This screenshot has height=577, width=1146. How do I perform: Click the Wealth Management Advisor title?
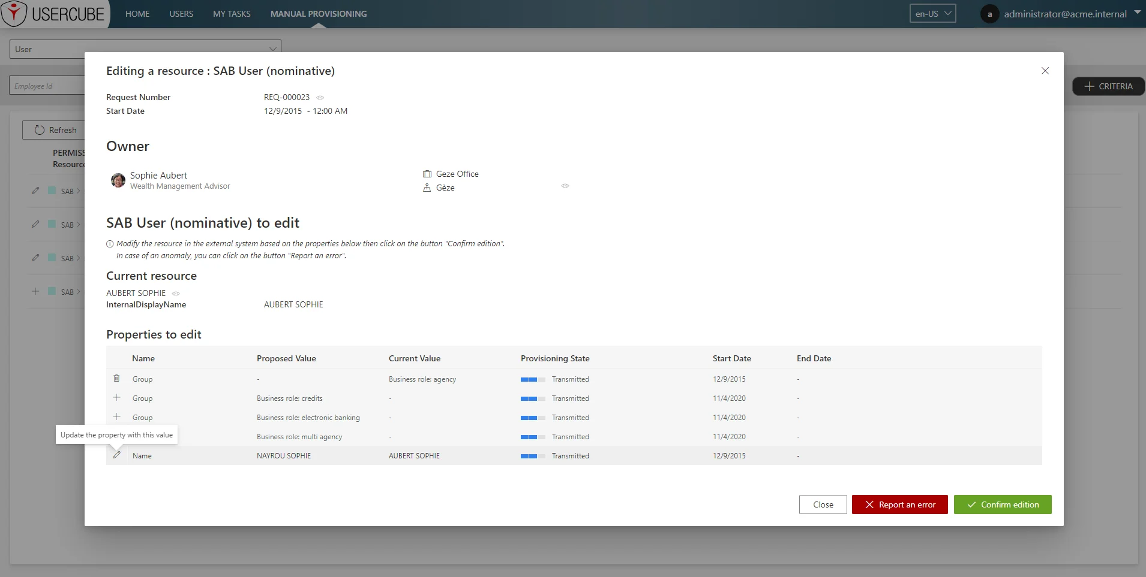[180, 186]
